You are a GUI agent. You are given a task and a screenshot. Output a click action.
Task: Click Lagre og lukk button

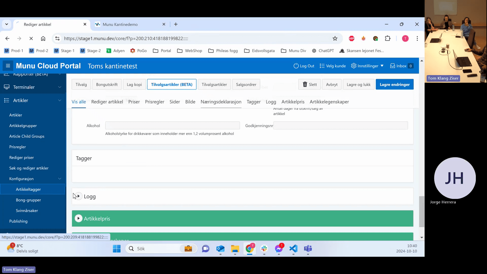(359, 84)
